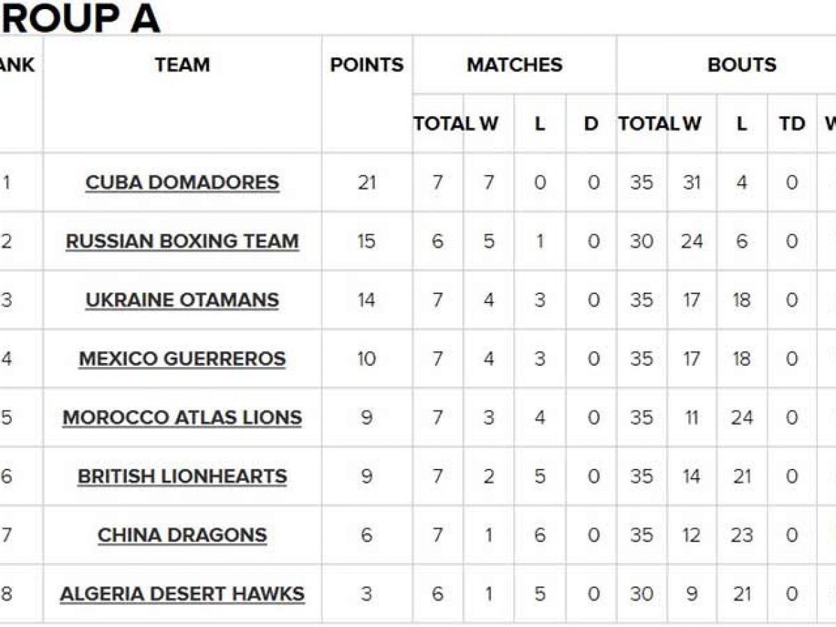The height and width of the screenshot is (627, 836).
Task: Click Cuba Domadores' bouts won cell showing 31
Action: pyautogui.click(x=692, y=183)
